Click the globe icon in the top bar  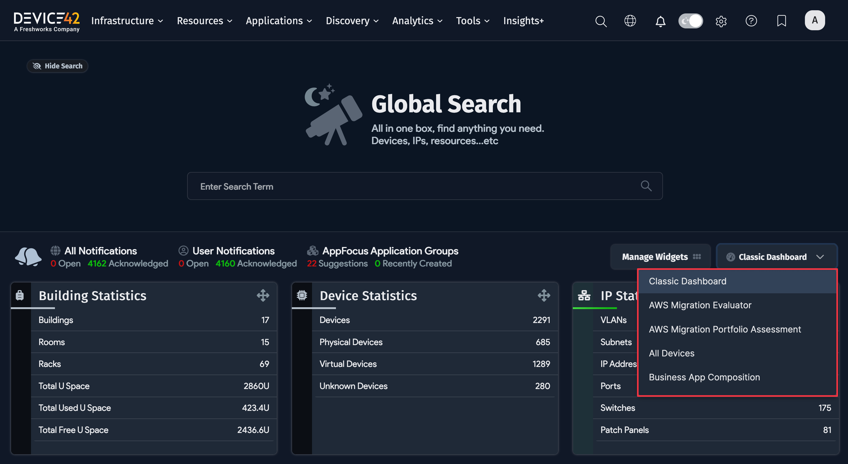(630, 21)
